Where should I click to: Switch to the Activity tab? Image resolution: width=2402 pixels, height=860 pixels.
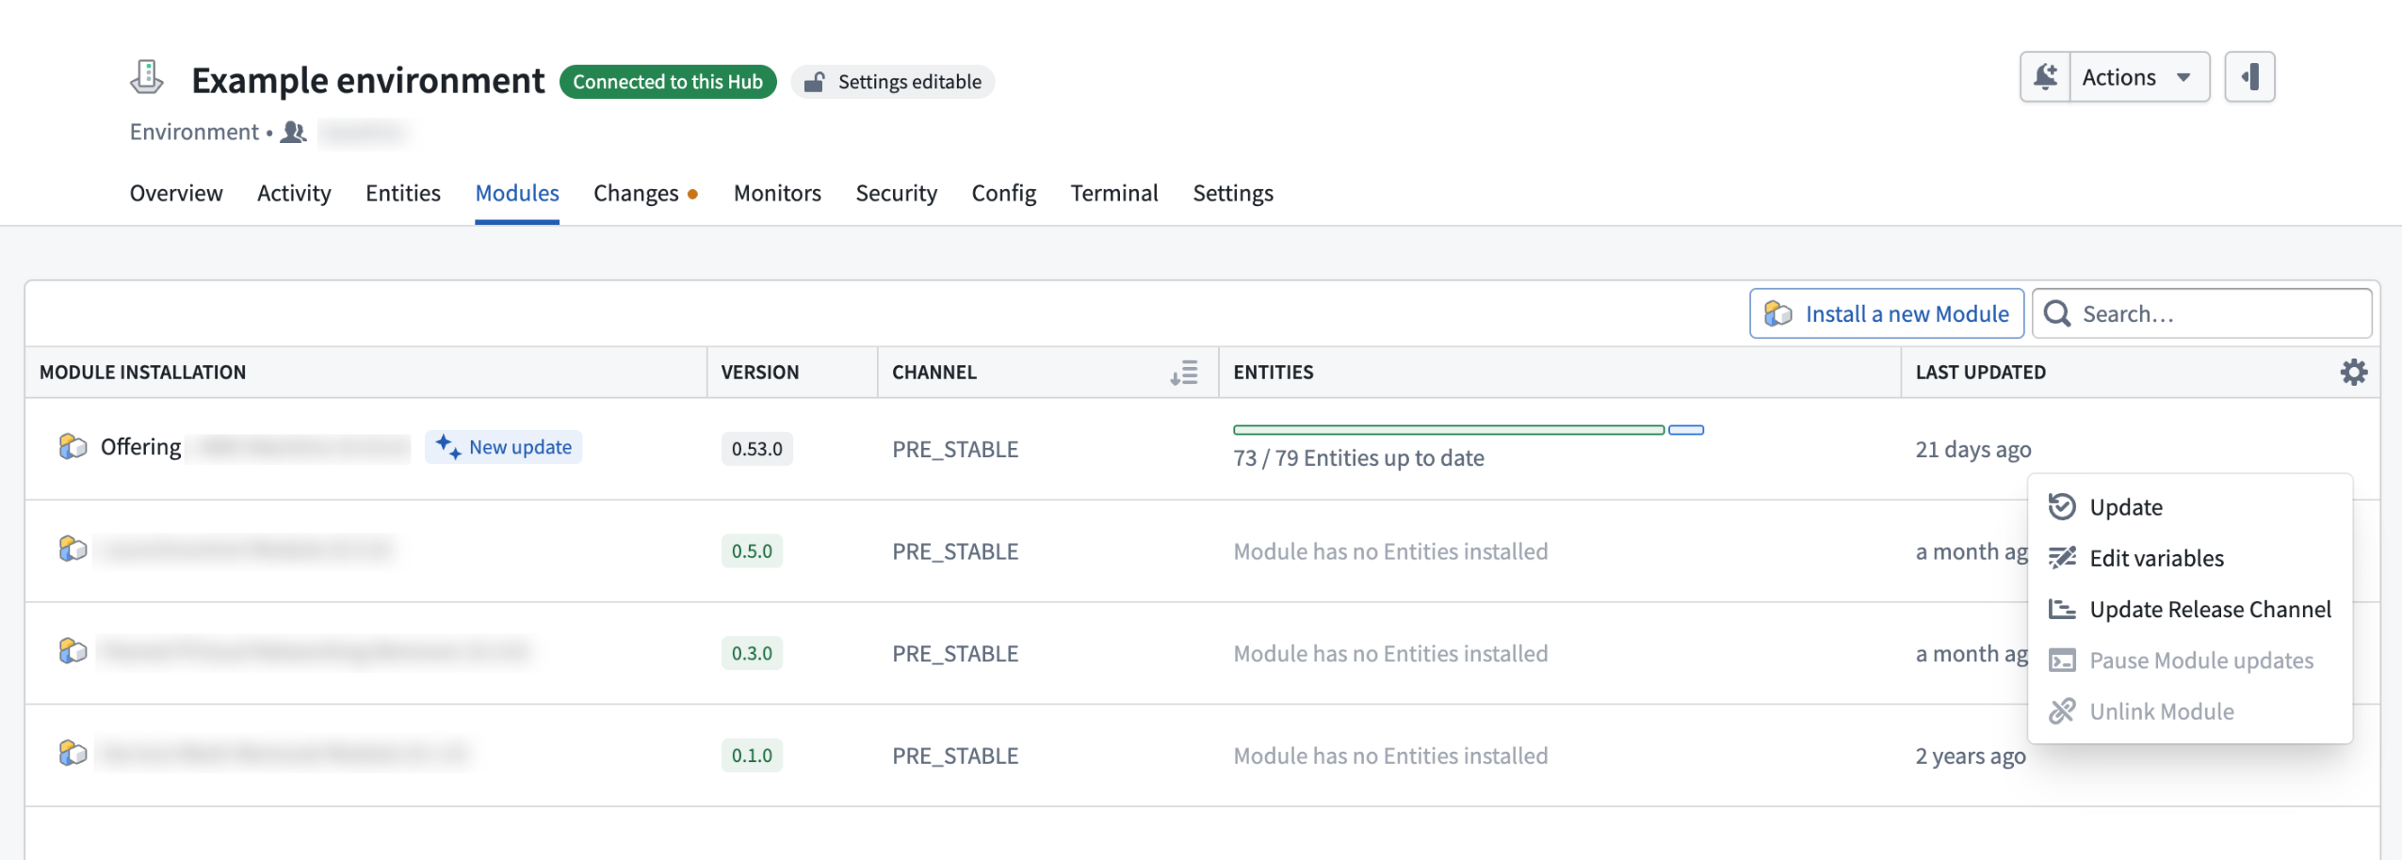(294, 193)
